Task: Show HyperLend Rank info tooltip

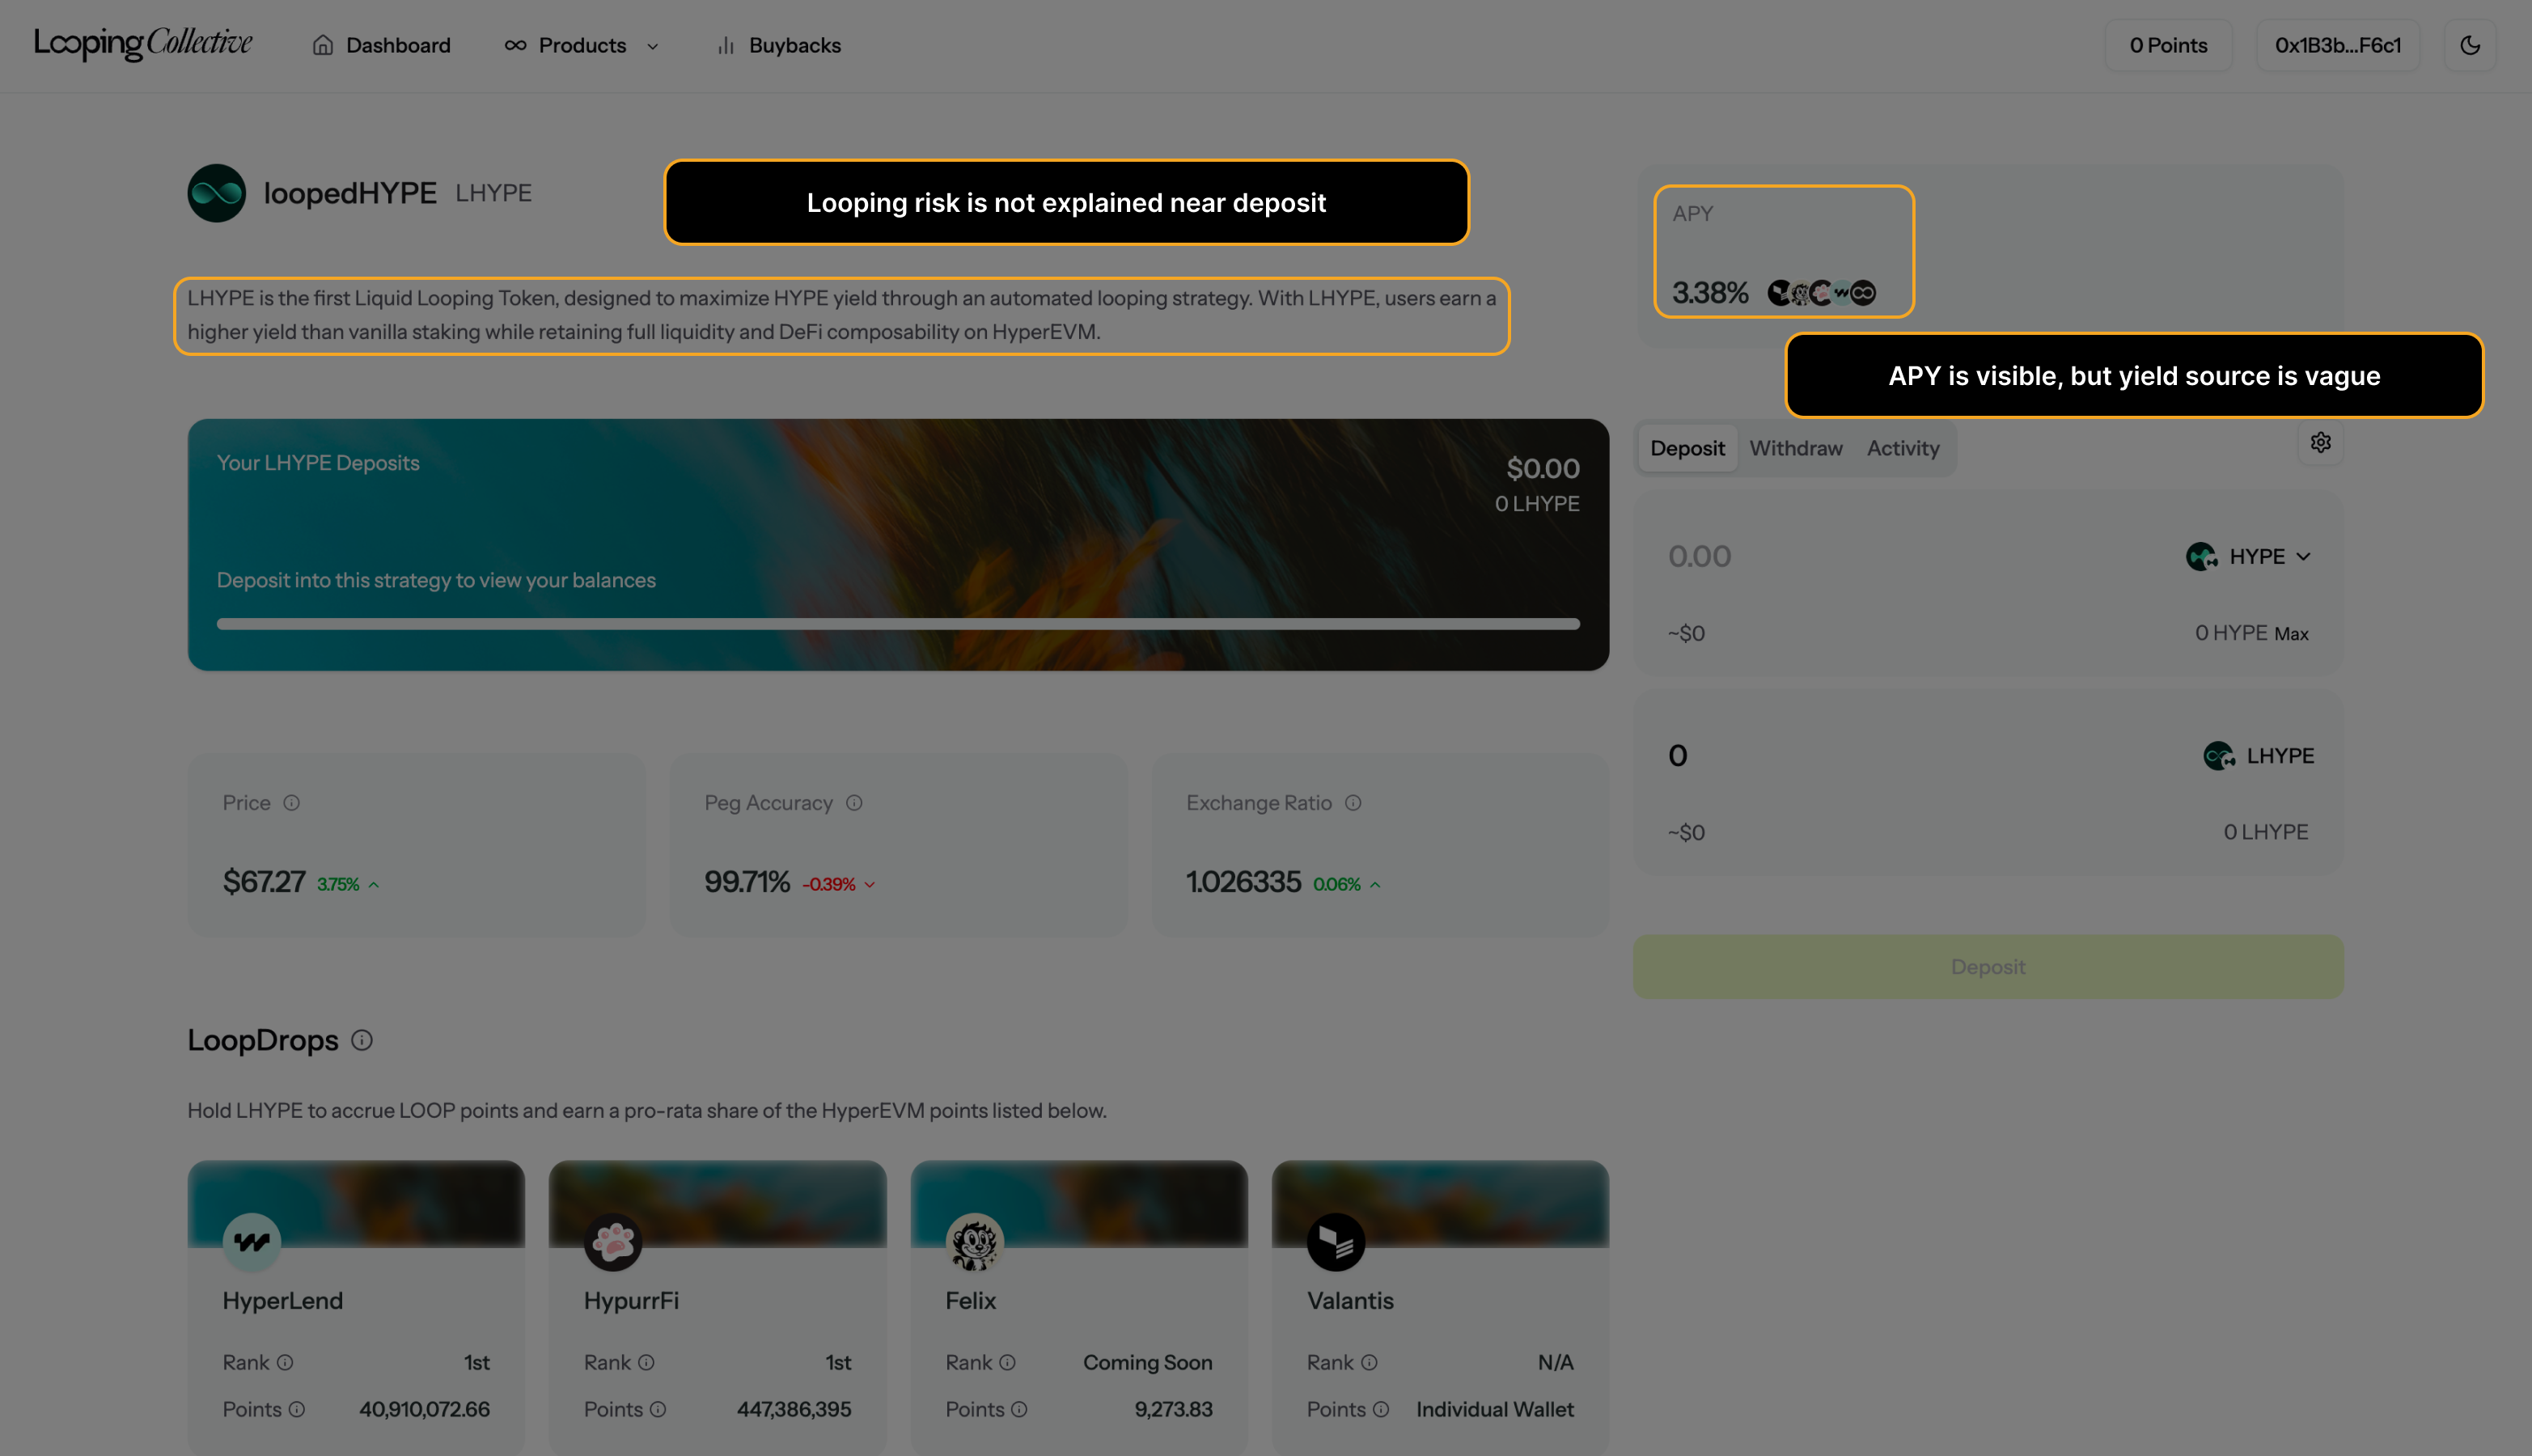Action: tap(285, 1363)
